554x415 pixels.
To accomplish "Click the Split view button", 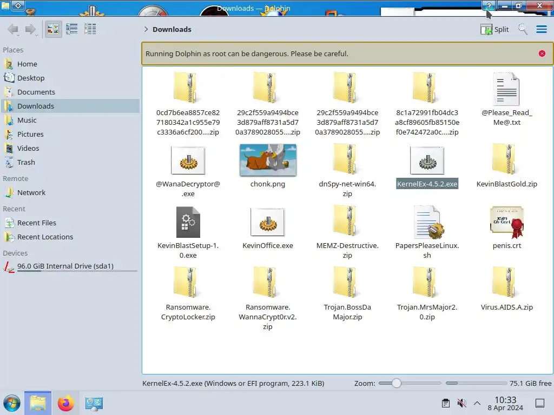I will (494, 29).
